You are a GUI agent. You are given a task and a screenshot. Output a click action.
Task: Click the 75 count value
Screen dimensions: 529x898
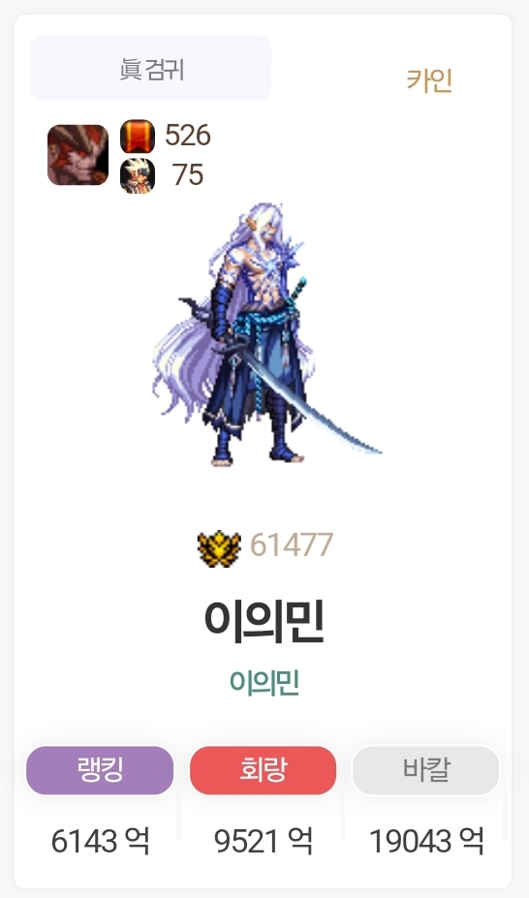click(x=188, y=174)
